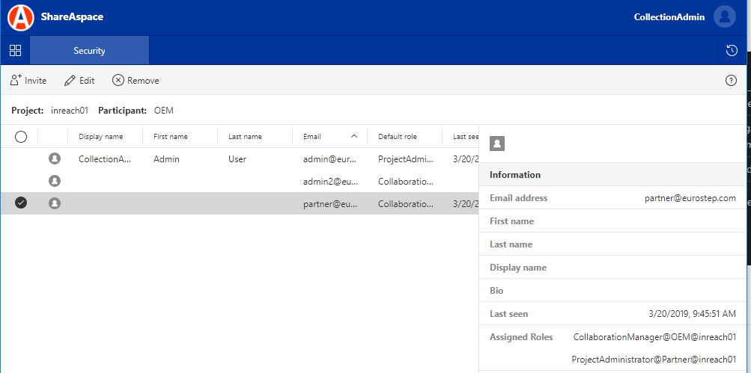Select the admin2 email row

[330, 181]
